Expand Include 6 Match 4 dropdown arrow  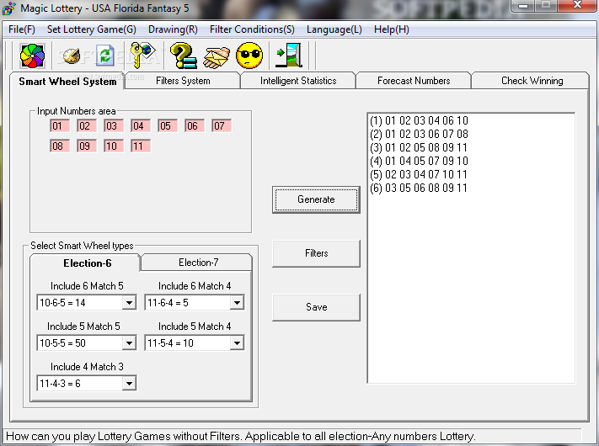237,303
